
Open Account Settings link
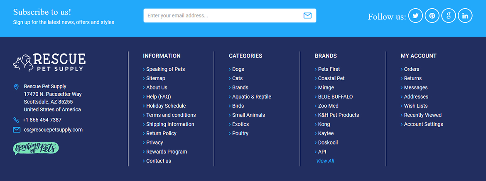423,124
